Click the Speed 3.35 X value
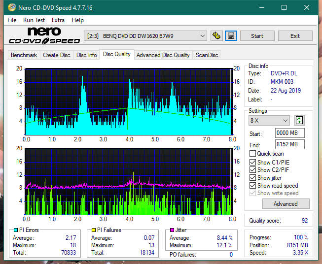The width and height of the screenshot is (322, 264). coord(300,252)
